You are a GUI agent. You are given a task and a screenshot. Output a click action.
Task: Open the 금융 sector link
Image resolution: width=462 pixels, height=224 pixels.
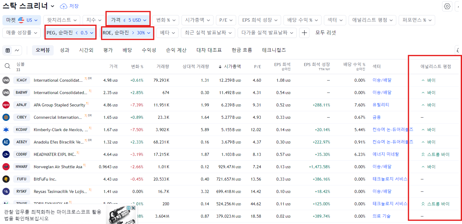point(377,117)
